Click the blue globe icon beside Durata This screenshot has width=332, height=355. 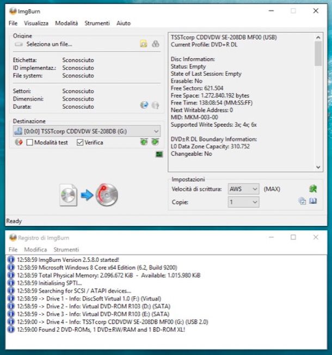pyautogui.click(x=144, y=106)
